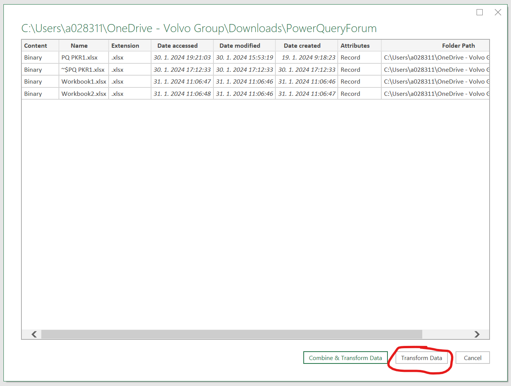Select the Attributes column header

coord(360,45)
